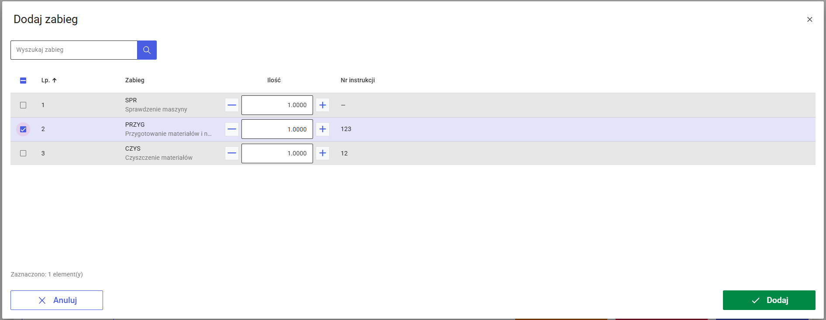Toggle the select-all header checkbox
This screenshot has width=826, height=320.
click(23, 81)
